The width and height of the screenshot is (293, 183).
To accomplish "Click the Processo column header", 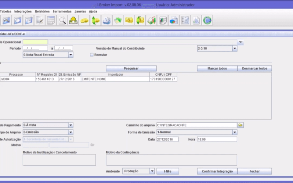I will pyautogui.click(x=17, y=74).
